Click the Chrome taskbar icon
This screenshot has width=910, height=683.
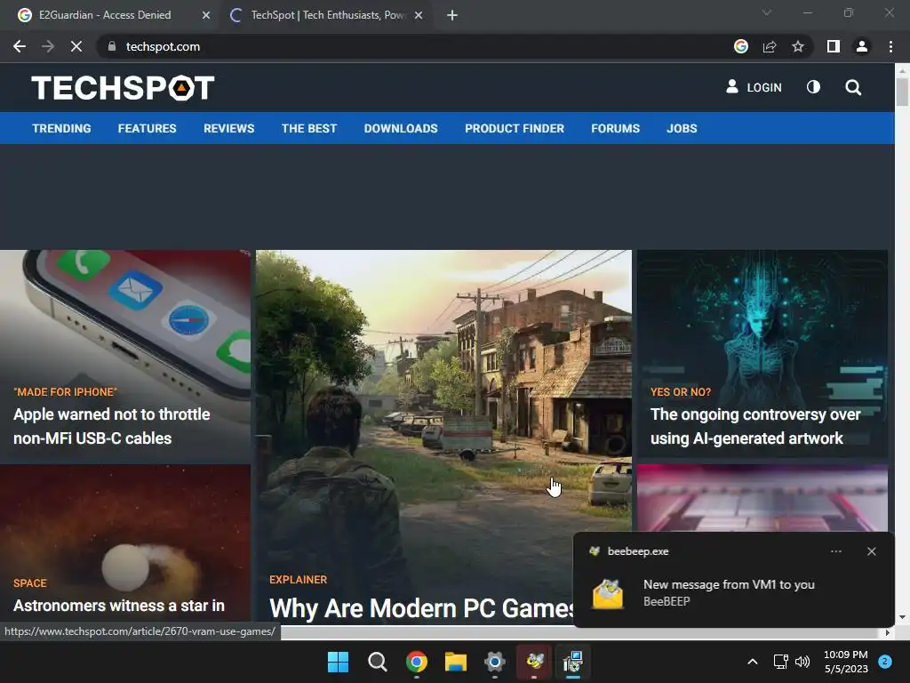pyautogui.click(x=416, y=662)
